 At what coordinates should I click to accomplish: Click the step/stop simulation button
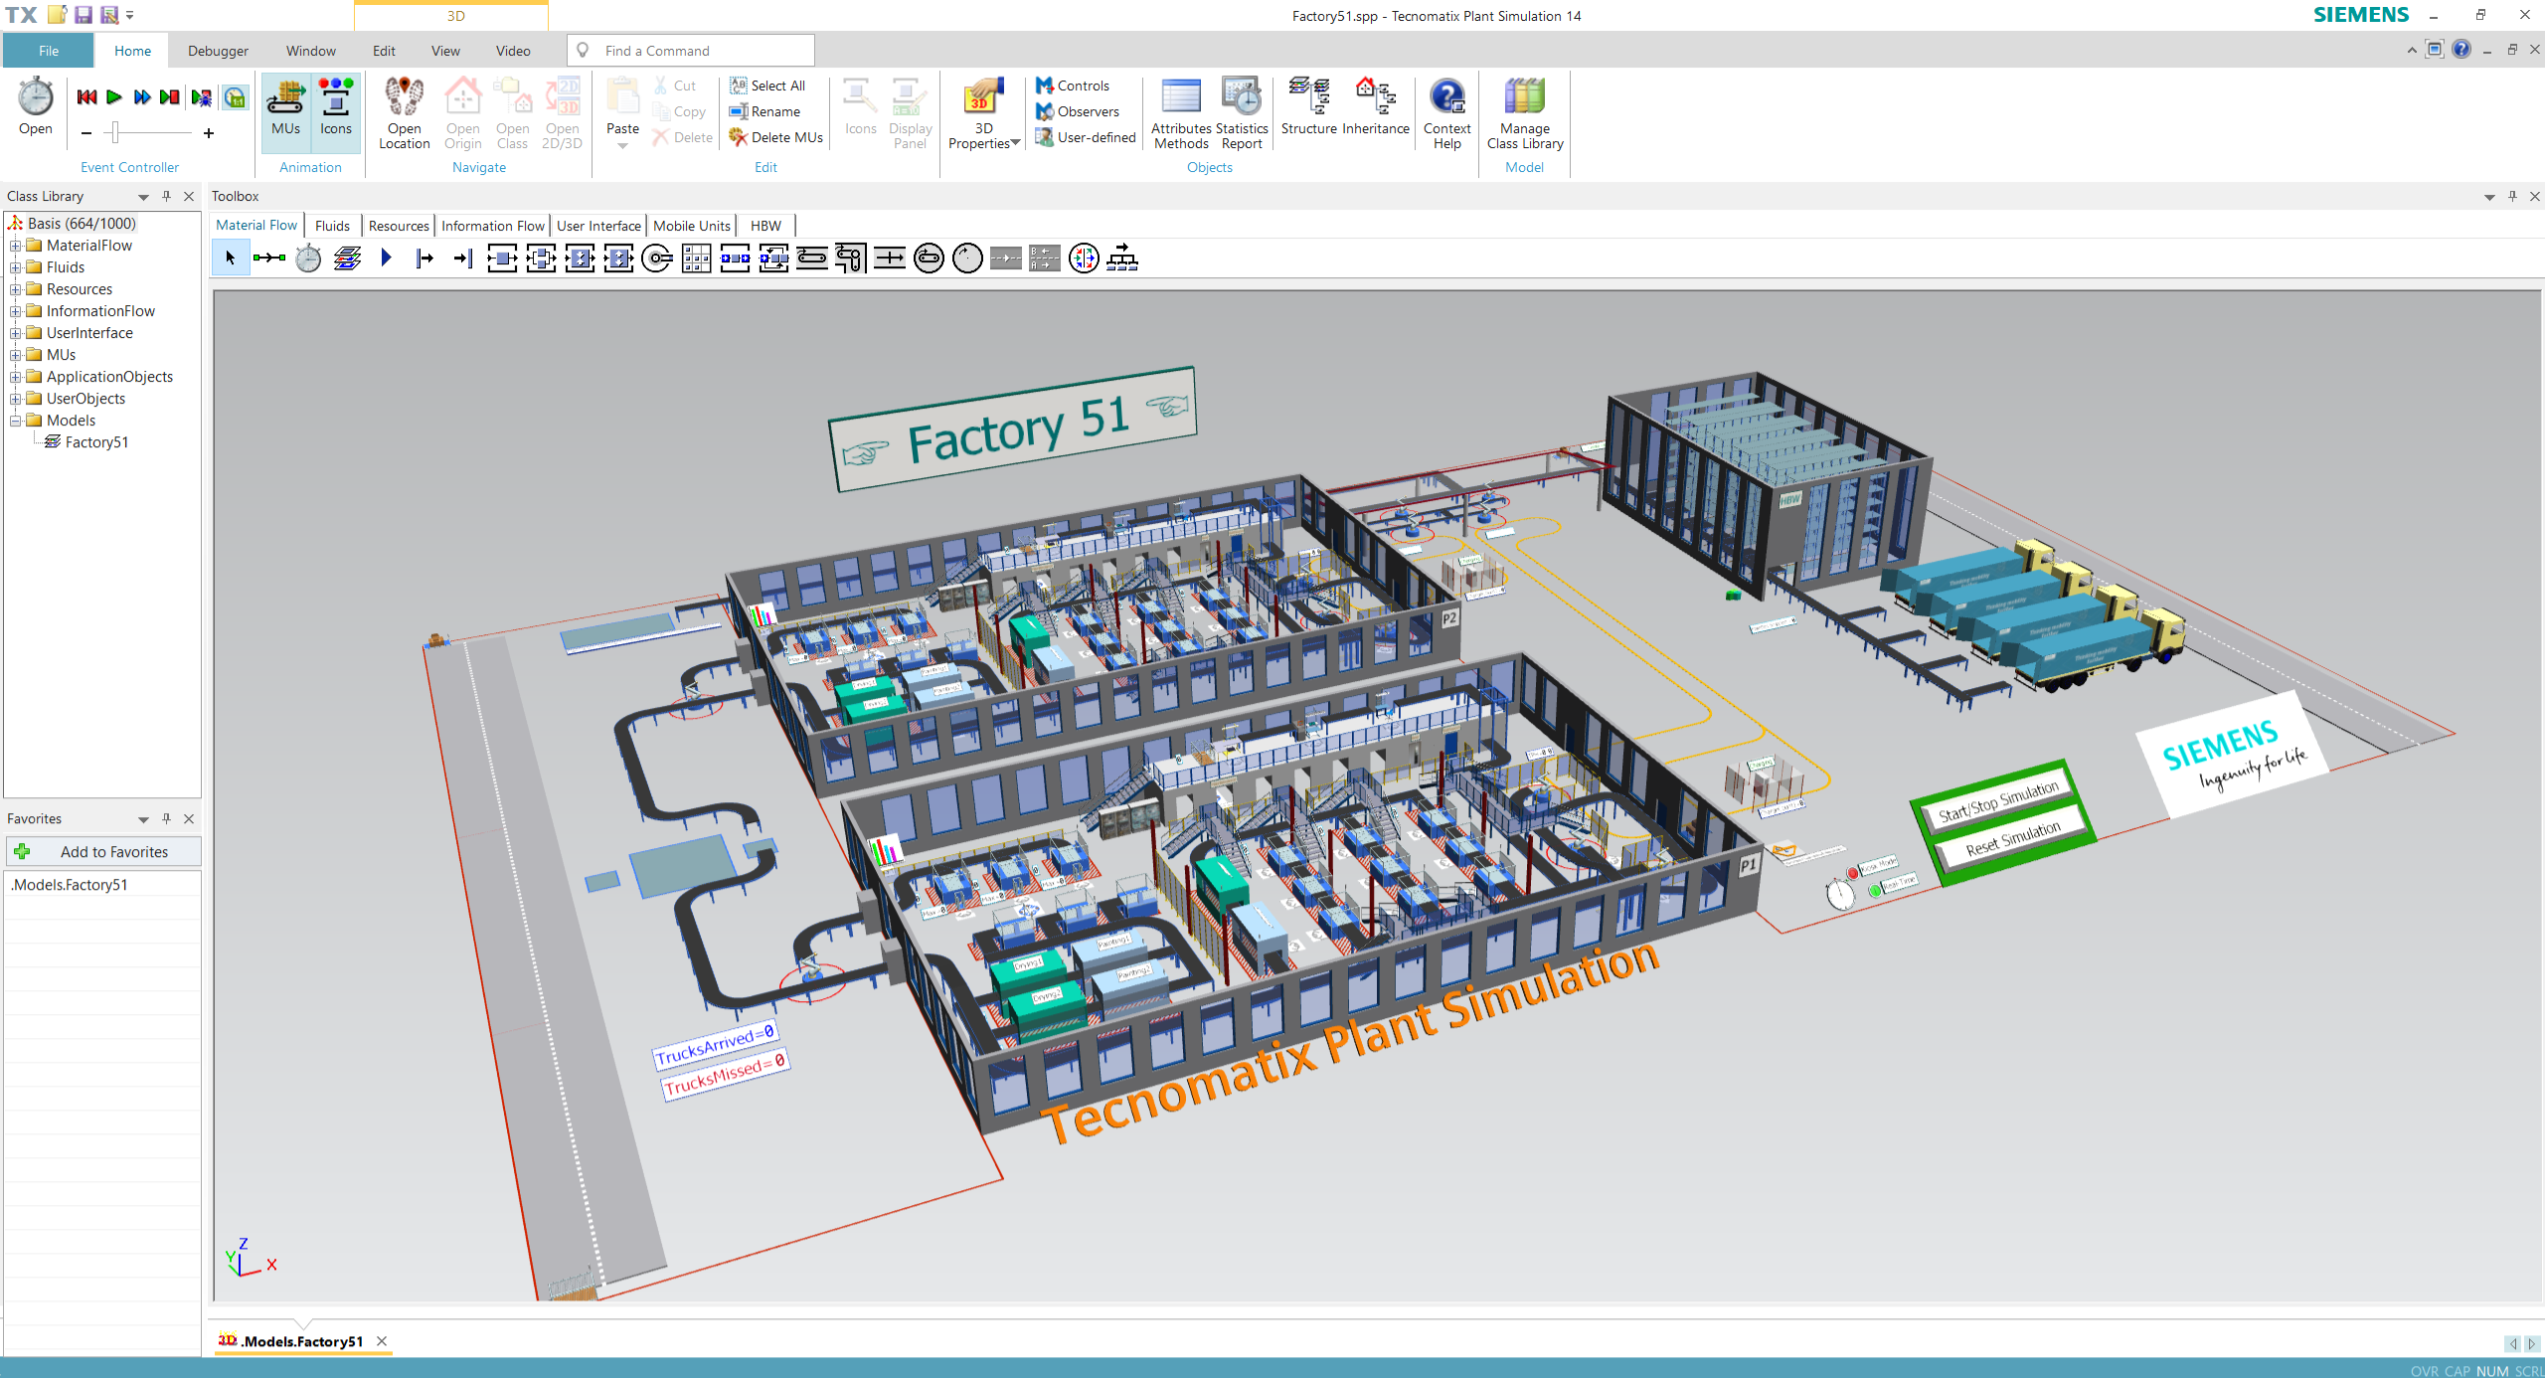coord(170,97)
